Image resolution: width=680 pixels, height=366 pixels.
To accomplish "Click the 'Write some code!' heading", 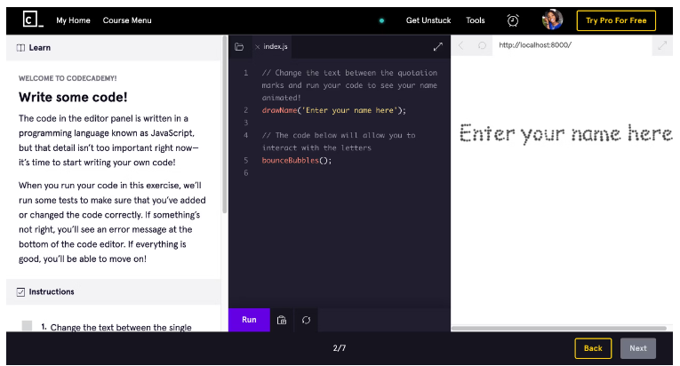I will pos(73,97).
